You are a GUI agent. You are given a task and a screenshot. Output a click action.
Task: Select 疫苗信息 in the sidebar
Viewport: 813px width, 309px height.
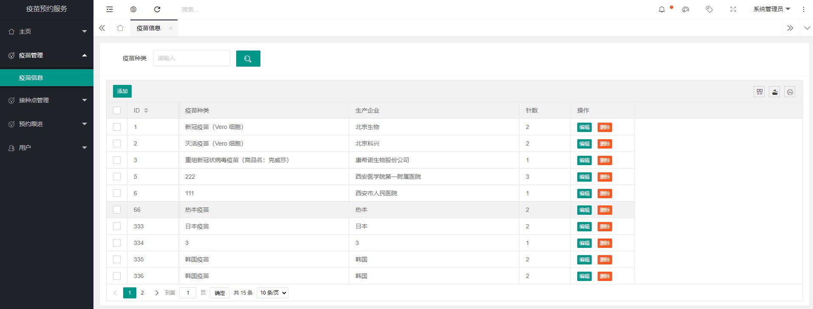point(47,78)
